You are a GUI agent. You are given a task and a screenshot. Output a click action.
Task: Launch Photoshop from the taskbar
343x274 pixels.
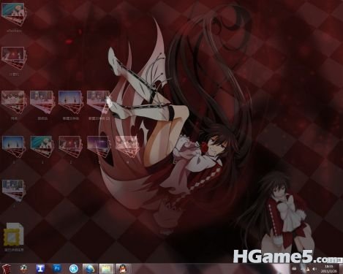[x=57, y=269]
